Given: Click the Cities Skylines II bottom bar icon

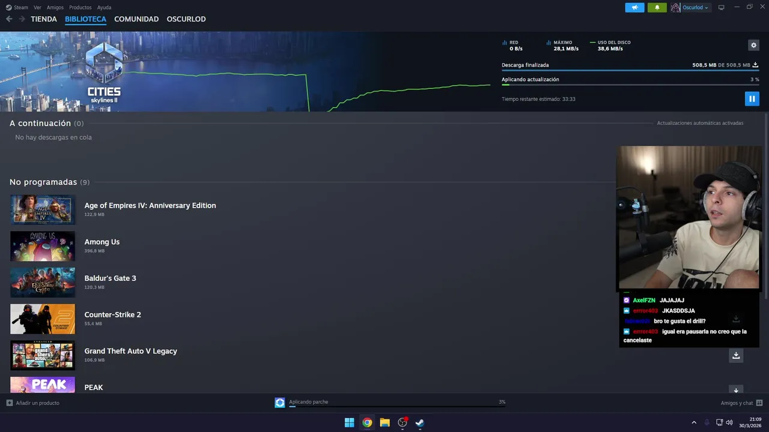Looking at the screenshot, I should click(x=280, y=403).
